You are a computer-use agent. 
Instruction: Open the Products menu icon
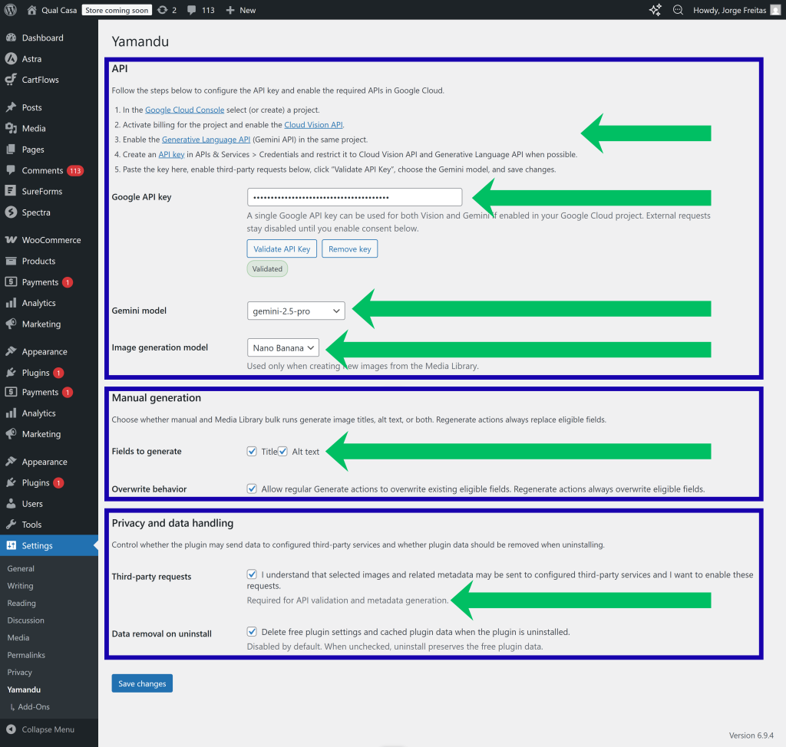coord(11,261)
